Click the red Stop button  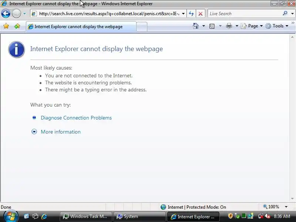[201, 14]
